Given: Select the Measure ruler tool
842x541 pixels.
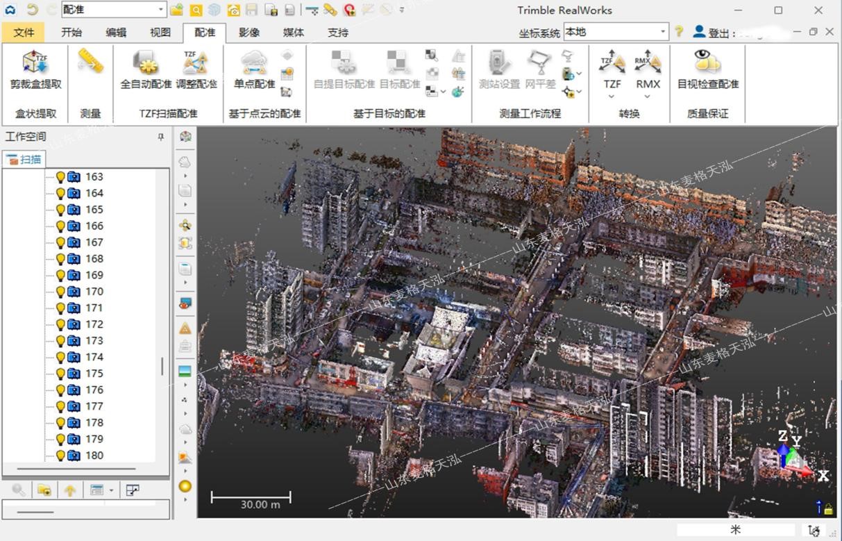Looking at the screenshot, I should pos(90,61).
